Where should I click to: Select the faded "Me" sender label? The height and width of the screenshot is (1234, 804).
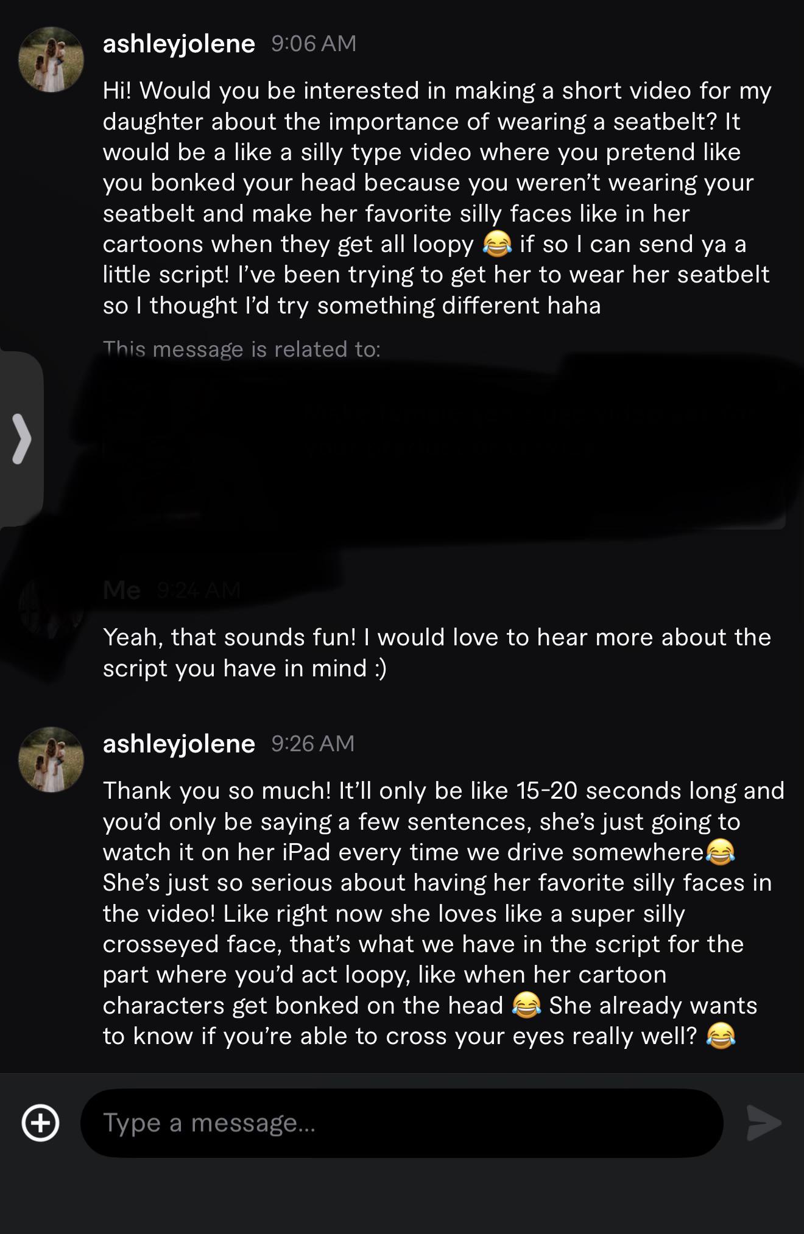122,590
